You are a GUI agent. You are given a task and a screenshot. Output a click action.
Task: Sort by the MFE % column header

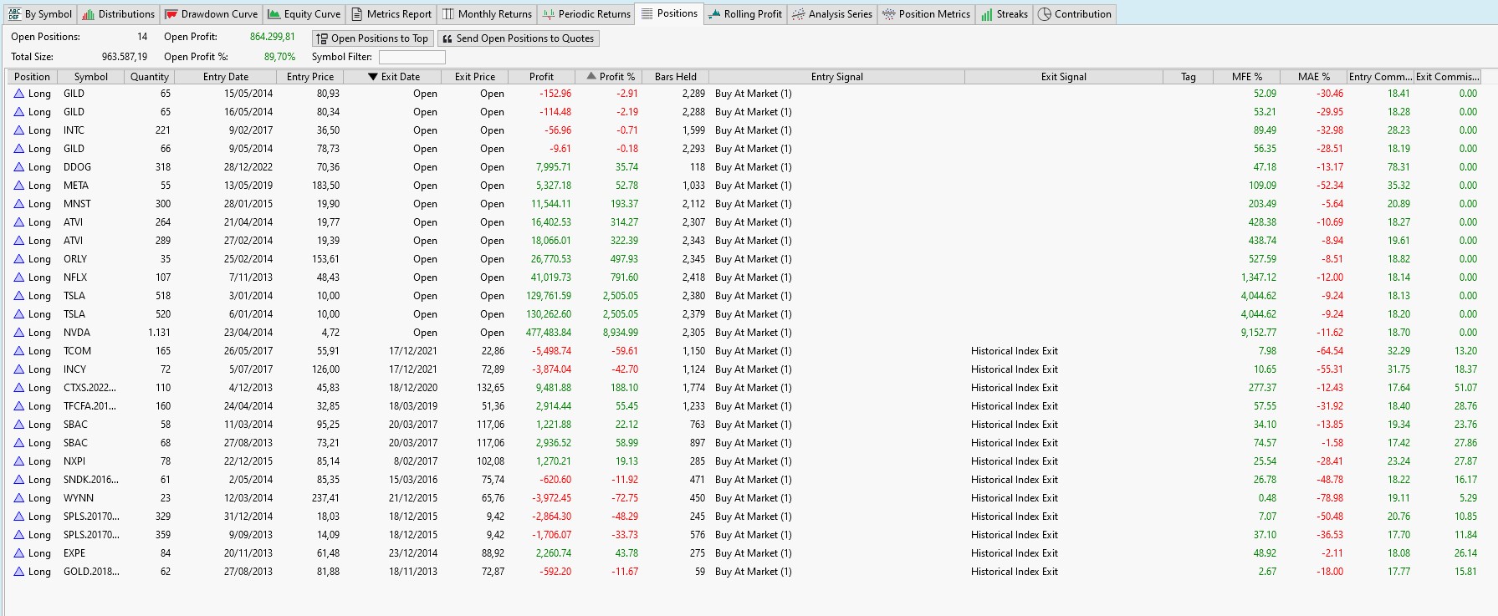point(1246,77)
